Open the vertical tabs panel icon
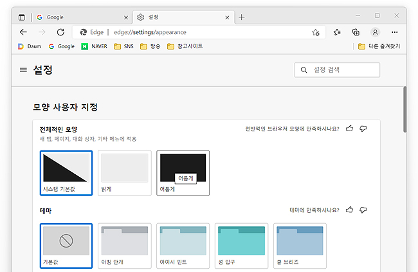This screenshot has width=418, height=272. [x=22, y=17]
